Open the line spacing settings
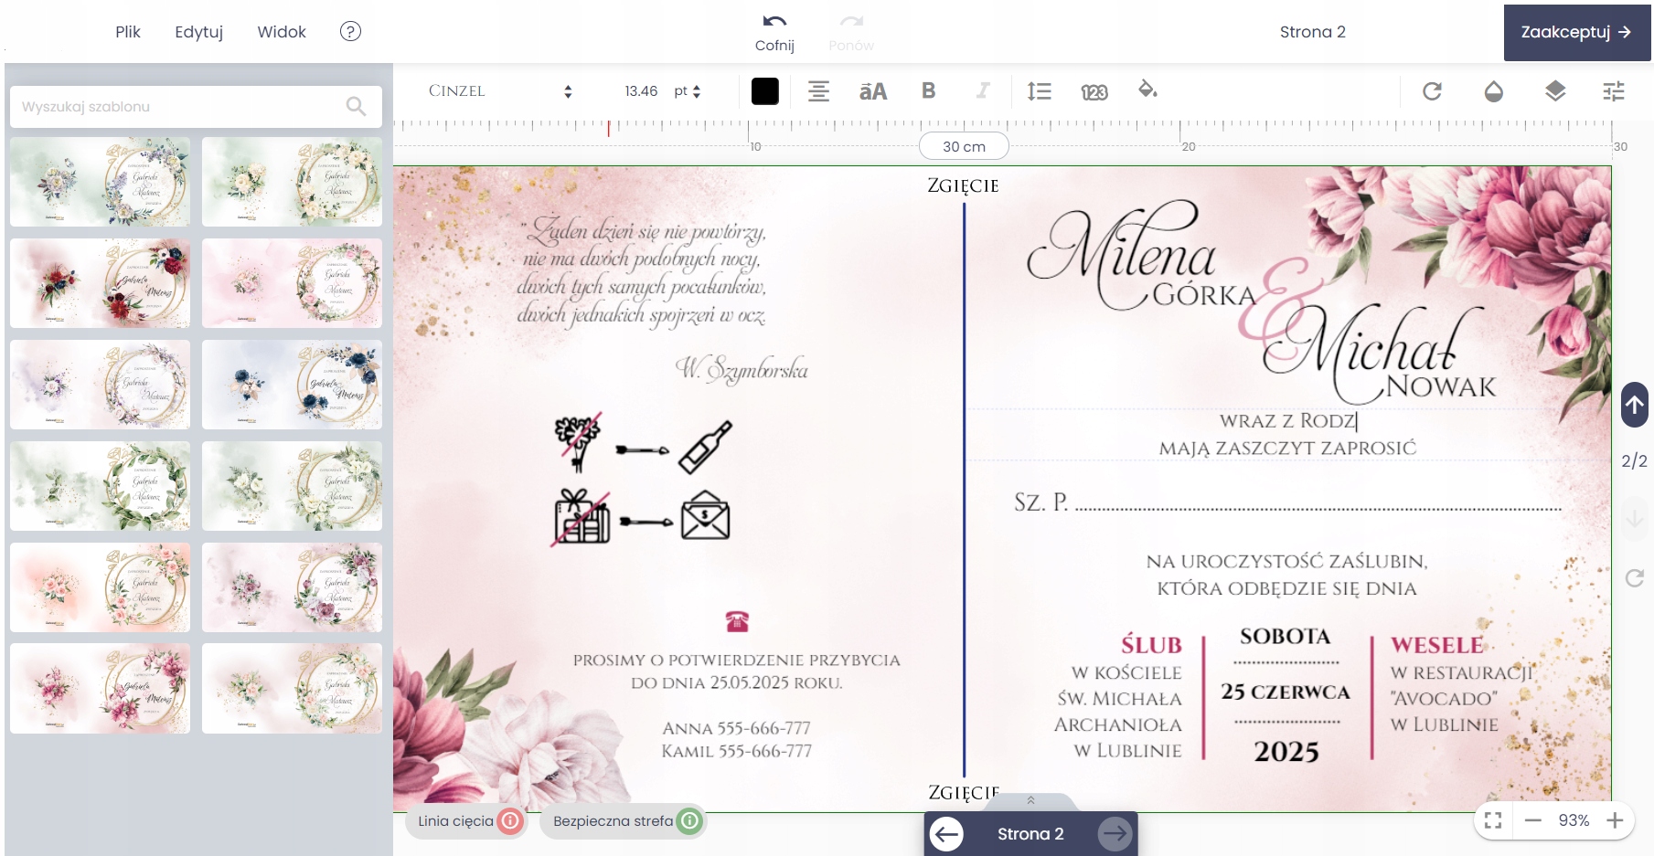Viewport: 1654px width, 856px height. point(1039,90)
